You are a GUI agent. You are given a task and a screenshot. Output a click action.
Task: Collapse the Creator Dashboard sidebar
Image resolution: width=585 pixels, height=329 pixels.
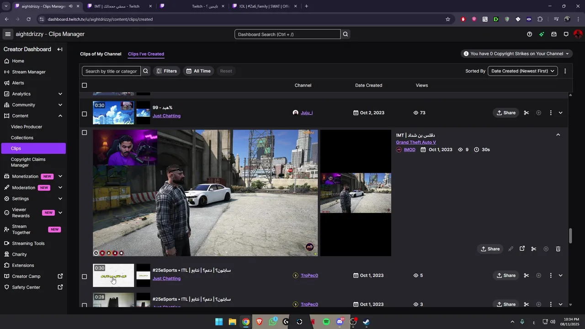60,49
